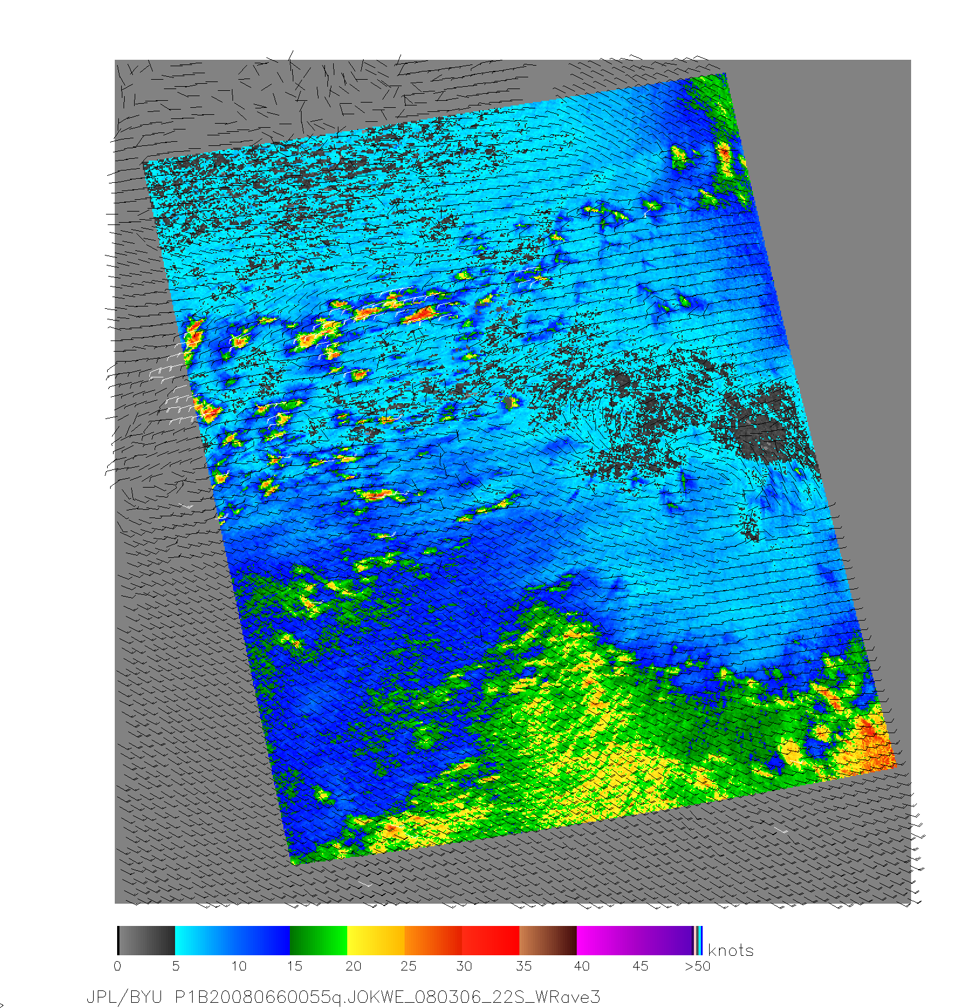Click the cyan-blue 5–15 knots color bar segment
This screenshot has height=1008, width=972.
232,941
